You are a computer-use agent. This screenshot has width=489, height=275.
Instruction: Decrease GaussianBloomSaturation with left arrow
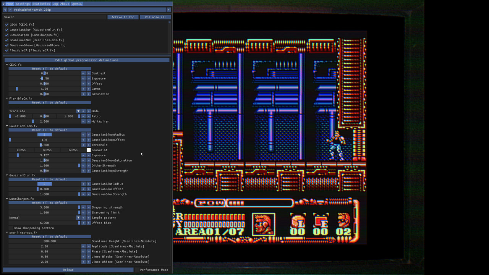(x=83, y=160)
